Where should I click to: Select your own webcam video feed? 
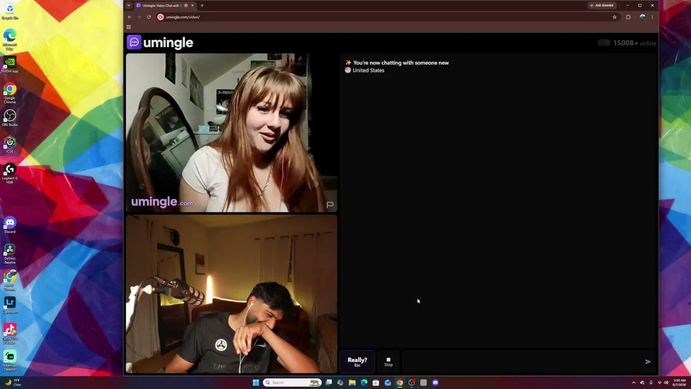232,294
